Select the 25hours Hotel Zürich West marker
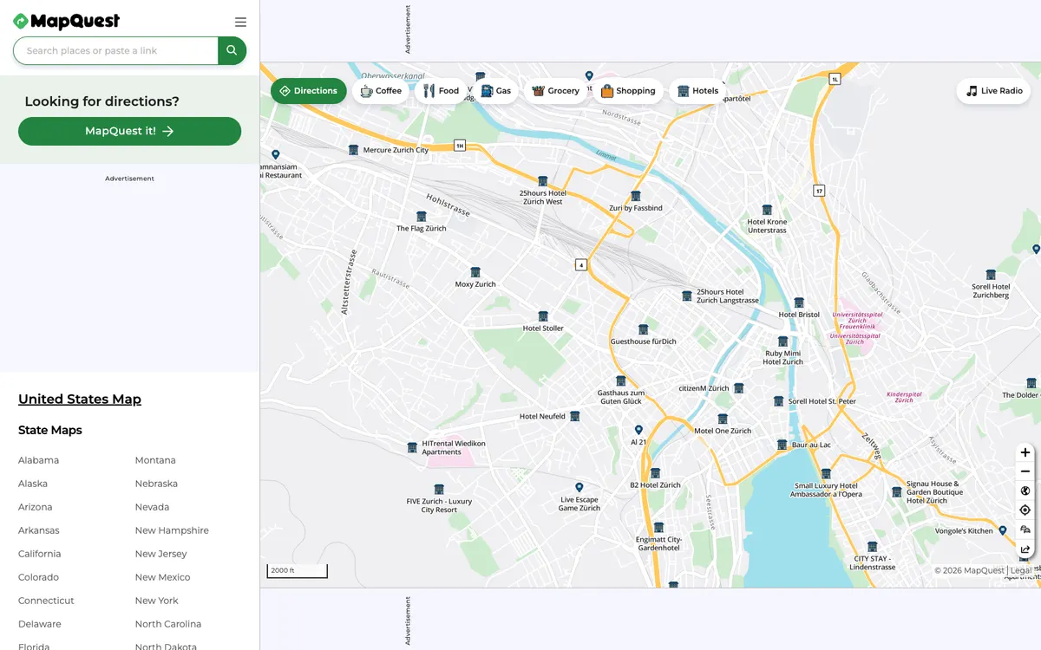 tap(543, 181)
